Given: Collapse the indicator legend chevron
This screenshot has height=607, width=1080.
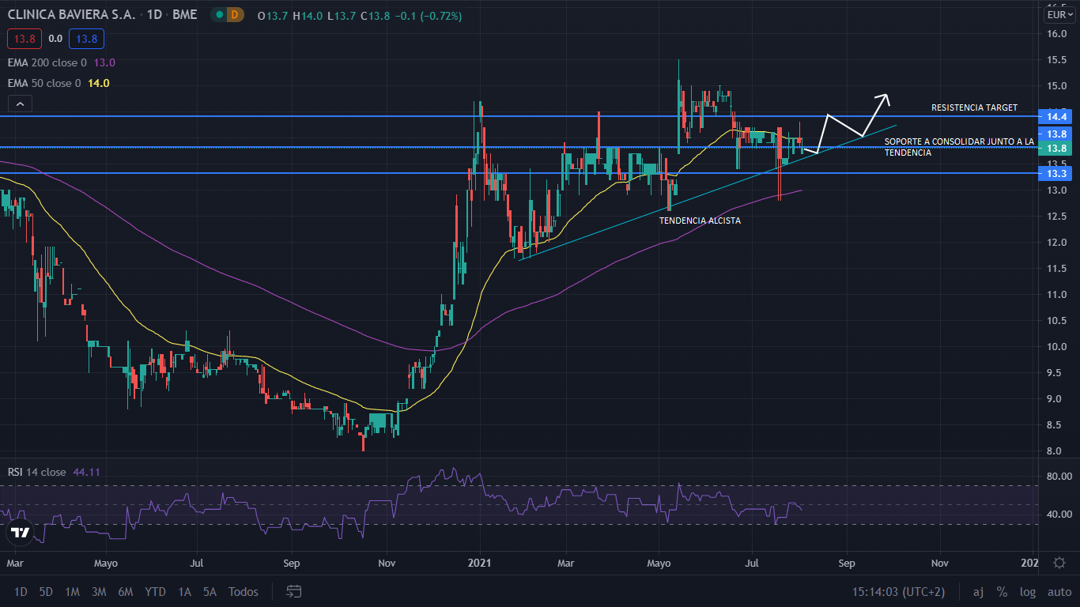Looking at the screenshot, I should pos(20,104).
